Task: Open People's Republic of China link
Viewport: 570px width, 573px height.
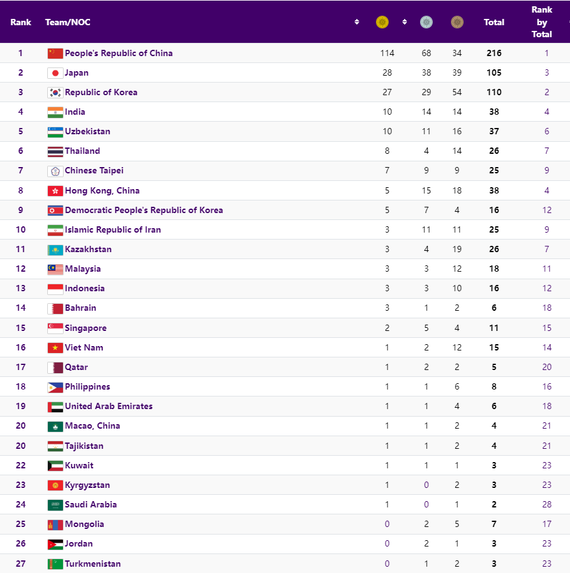Action: [x=118, y=53]
